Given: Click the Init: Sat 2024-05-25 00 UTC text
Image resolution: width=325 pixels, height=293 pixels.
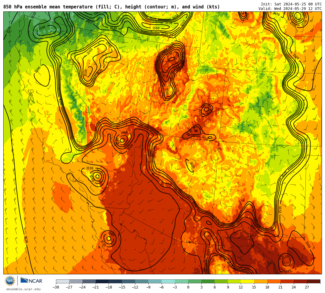Looking at the screenshot, I should pos(291,4).
